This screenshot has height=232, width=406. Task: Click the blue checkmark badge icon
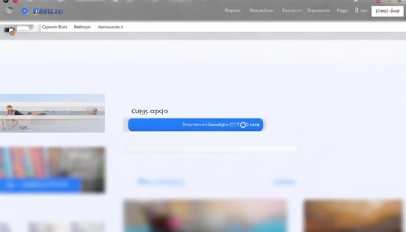tap(25, 11)
